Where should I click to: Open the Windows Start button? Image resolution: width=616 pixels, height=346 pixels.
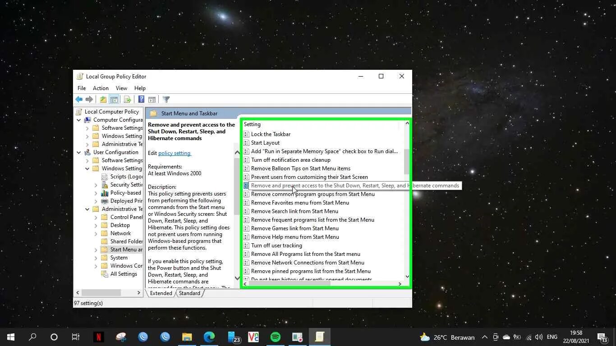click(11, 337)
